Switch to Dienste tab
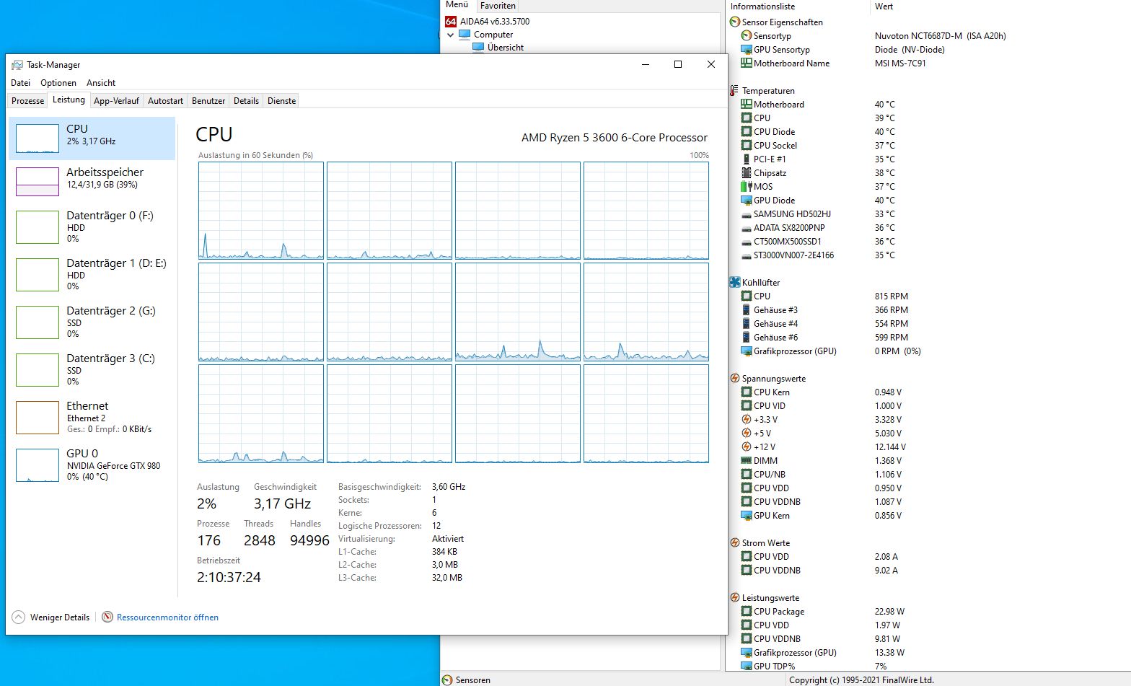Screen dimensions: 1131x686 coord(281,101)
